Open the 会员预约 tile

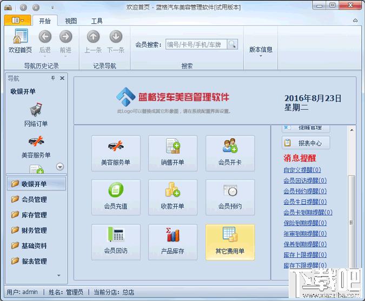coord(230,197)
